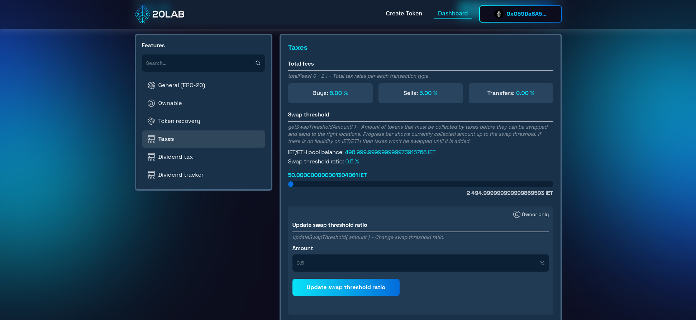Click the totalFees( 0 - 2 ) description

click(358, 76)
